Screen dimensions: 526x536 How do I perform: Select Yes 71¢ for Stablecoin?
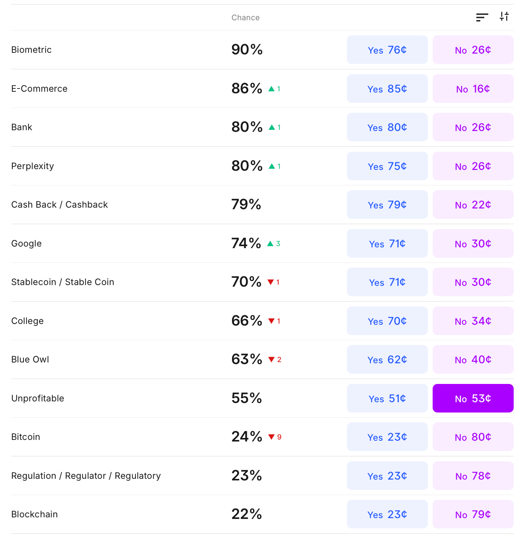click(x=387, y=282)
